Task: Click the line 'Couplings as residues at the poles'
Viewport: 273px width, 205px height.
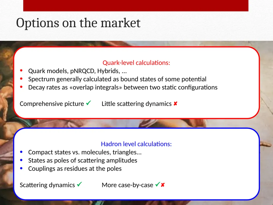Action: point(75,169)
